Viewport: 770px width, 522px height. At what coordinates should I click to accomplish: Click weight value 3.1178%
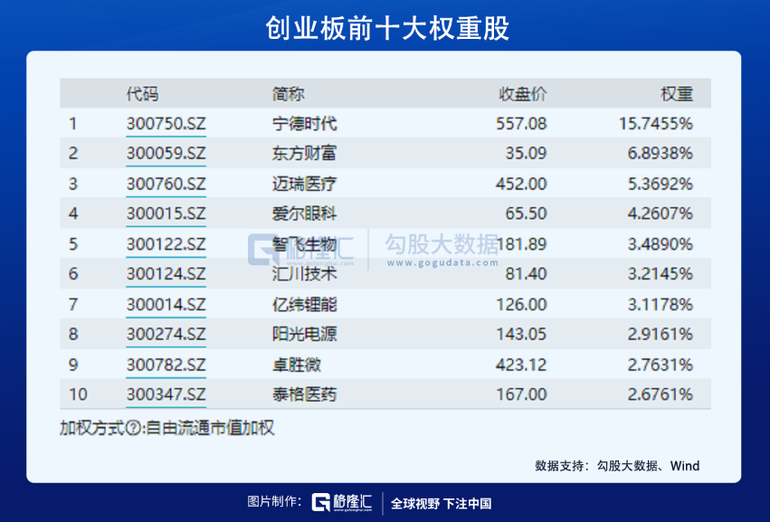pyautogui.click(x=660, y=305)
